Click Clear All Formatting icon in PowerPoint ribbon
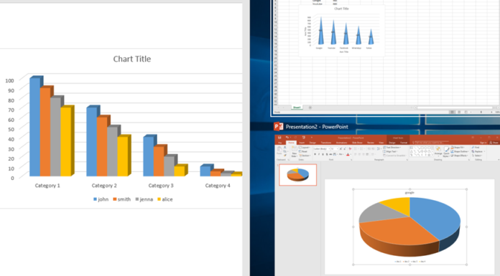The image size is (500, 276). click(x=350, y=148)
